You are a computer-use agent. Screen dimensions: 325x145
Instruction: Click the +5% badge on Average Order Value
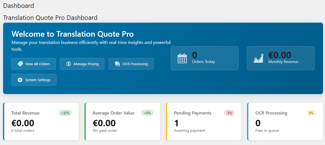coord(147,113)
